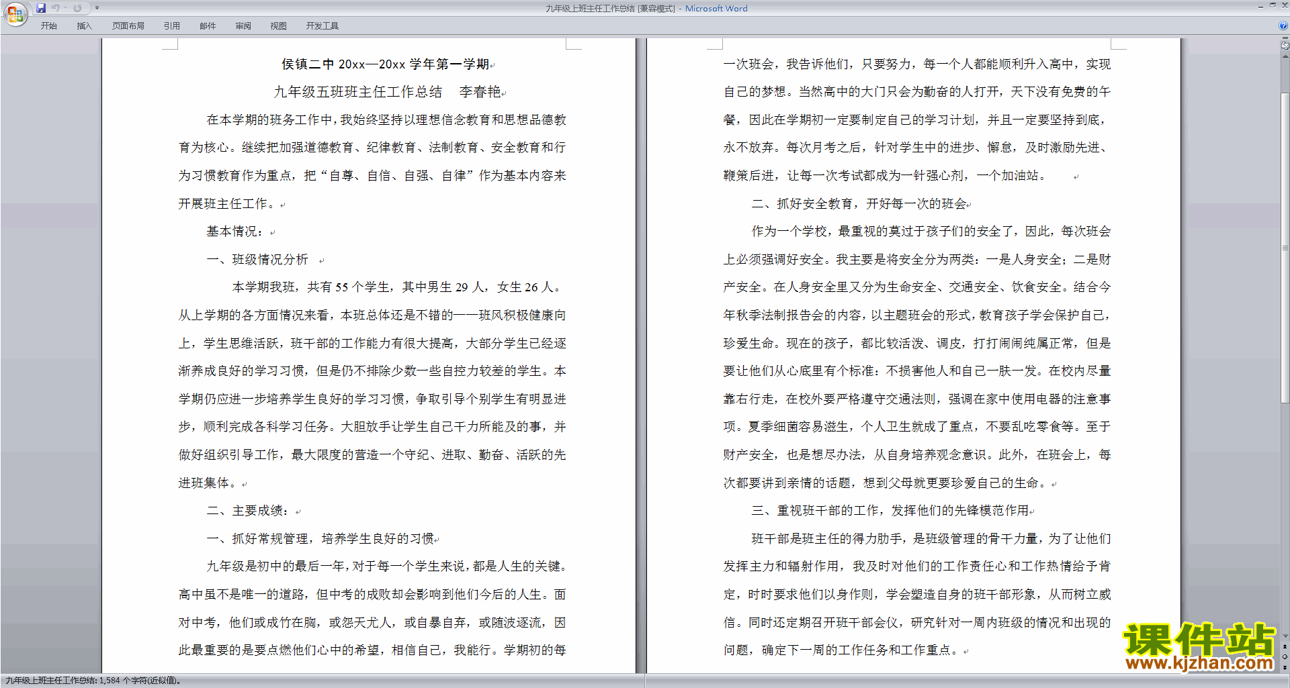Viewport: 1290px width, 688px height.
Task: Click the line 基本情况：
Action: (234, 232)
